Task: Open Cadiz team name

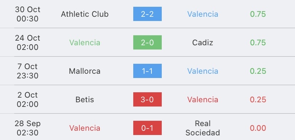Action: coord(203,42)
